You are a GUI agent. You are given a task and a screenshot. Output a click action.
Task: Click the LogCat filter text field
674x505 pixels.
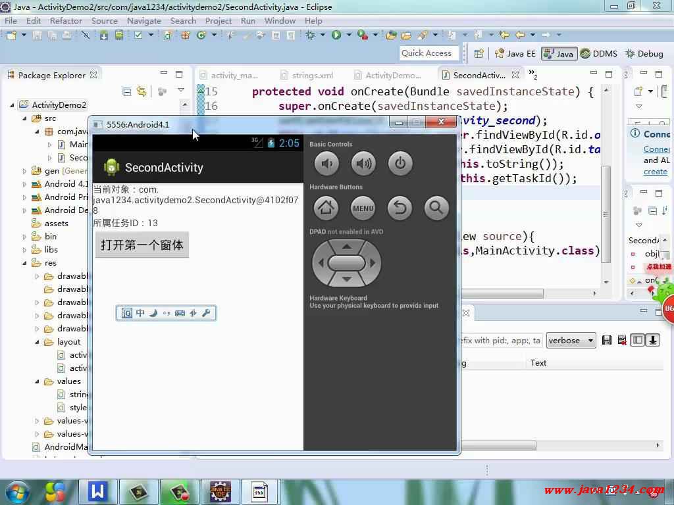501,341
